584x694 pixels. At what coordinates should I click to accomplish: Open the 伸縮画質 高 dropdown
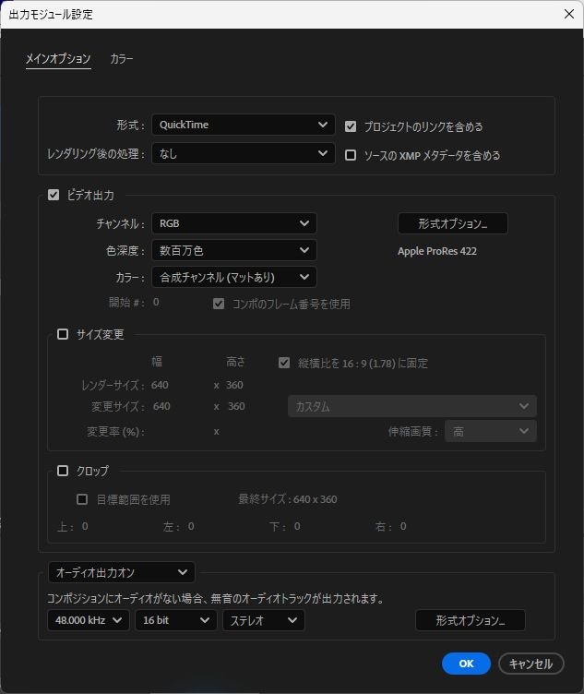click(491, 431)
